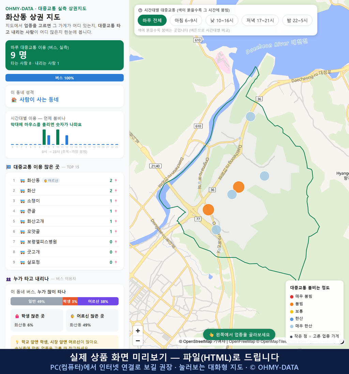Click the bus icon for 살포정 row
The width and height of the screenshot is (349, 374).
point(23,262)
